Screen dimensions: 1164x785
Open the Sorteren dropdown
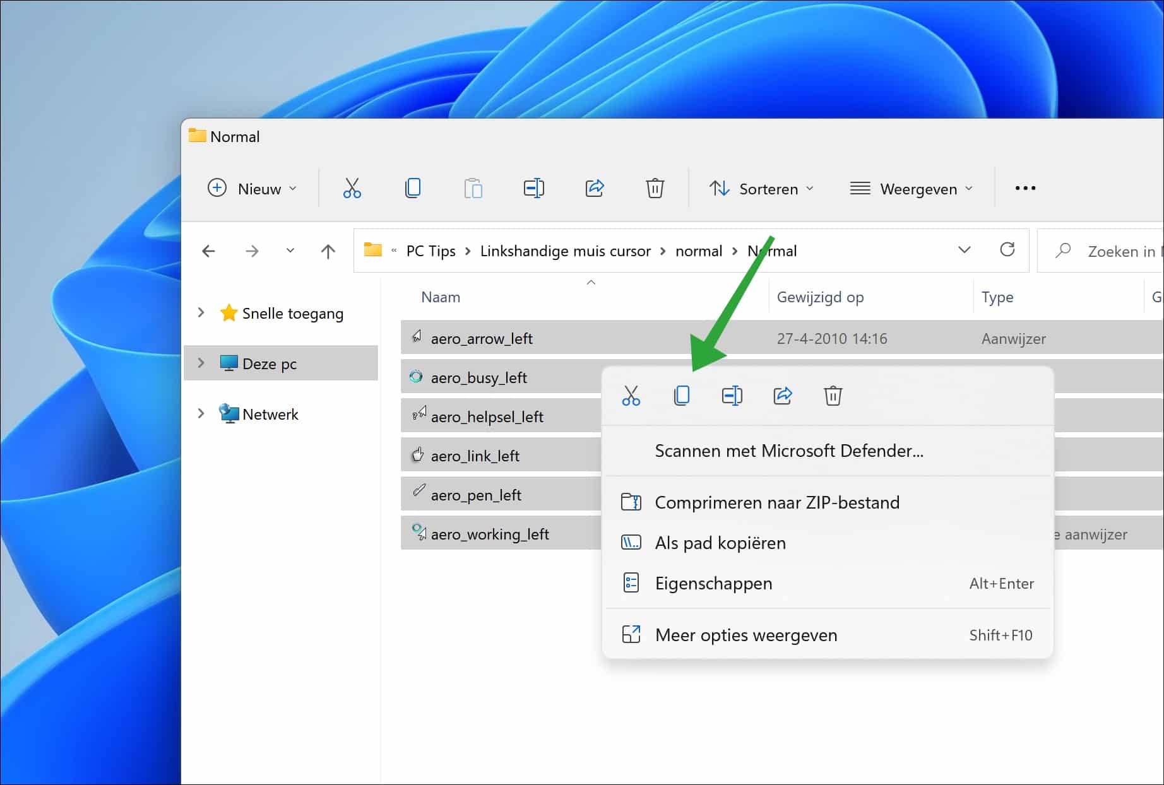[x=761, y=189]
